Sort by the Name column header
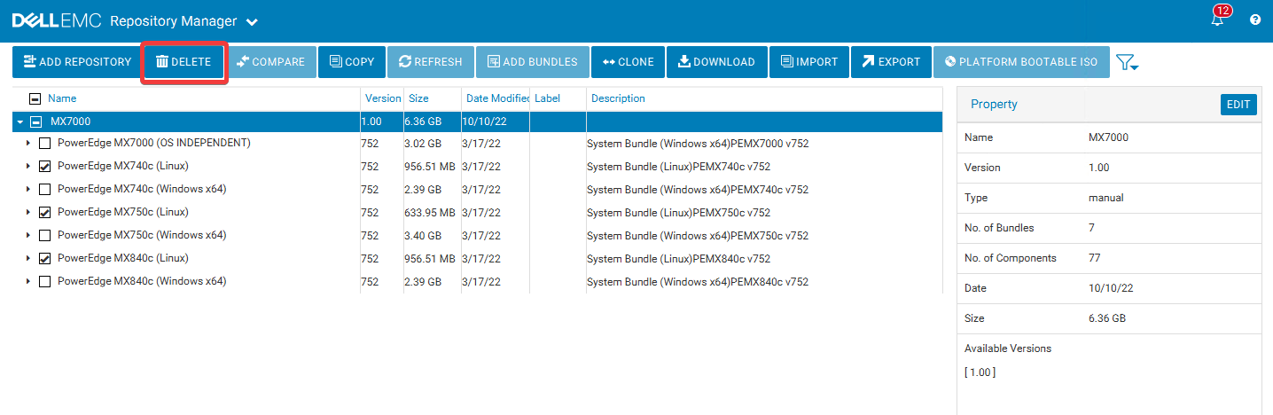 pyautogui.click(x=62, y=98)
